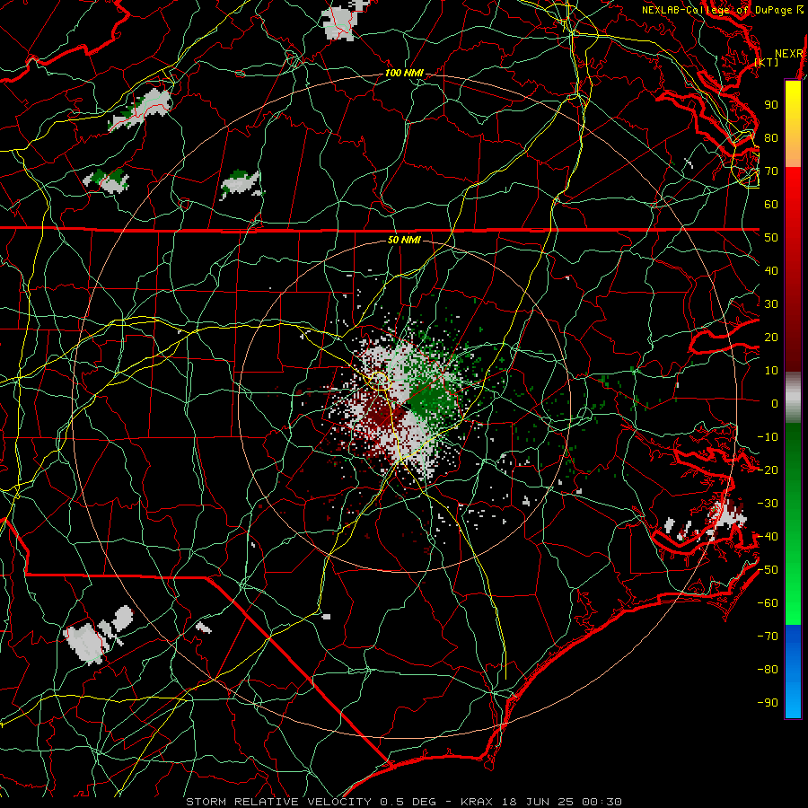Click the [KT] units label above scale

click(x=767, y=62)
